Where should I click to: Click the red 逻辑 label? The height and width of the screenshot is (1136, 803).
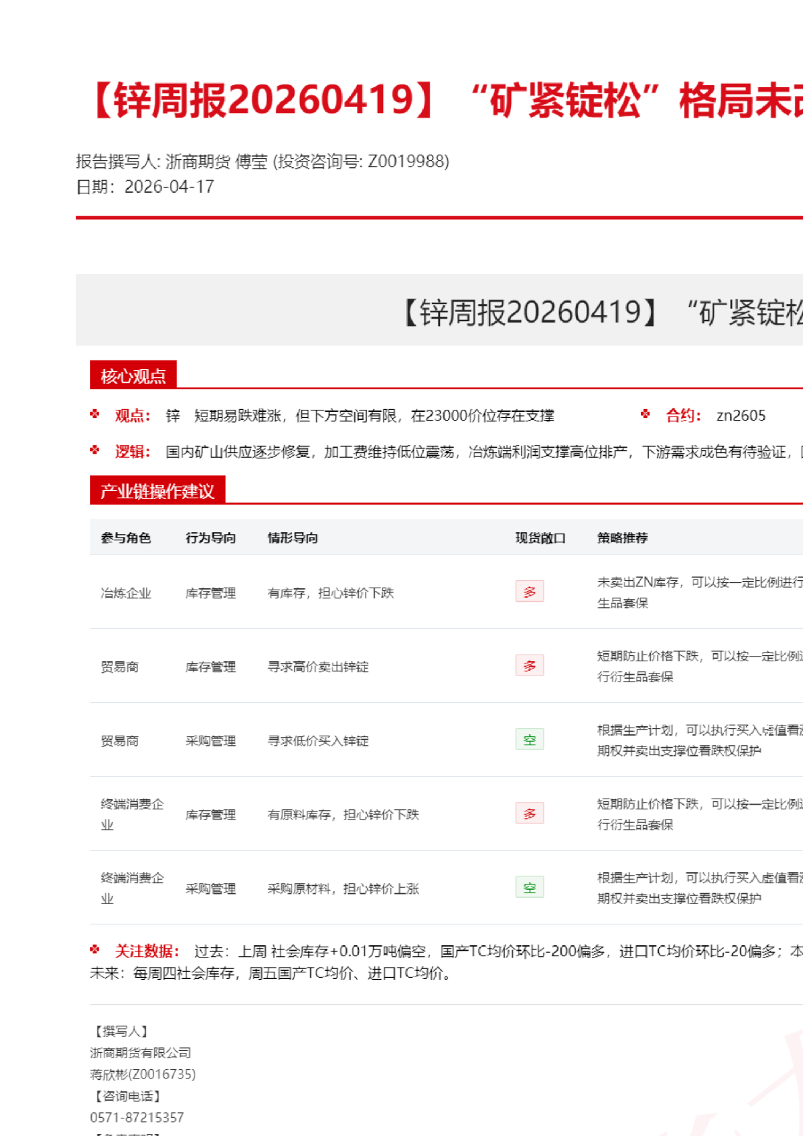point(132,451)
